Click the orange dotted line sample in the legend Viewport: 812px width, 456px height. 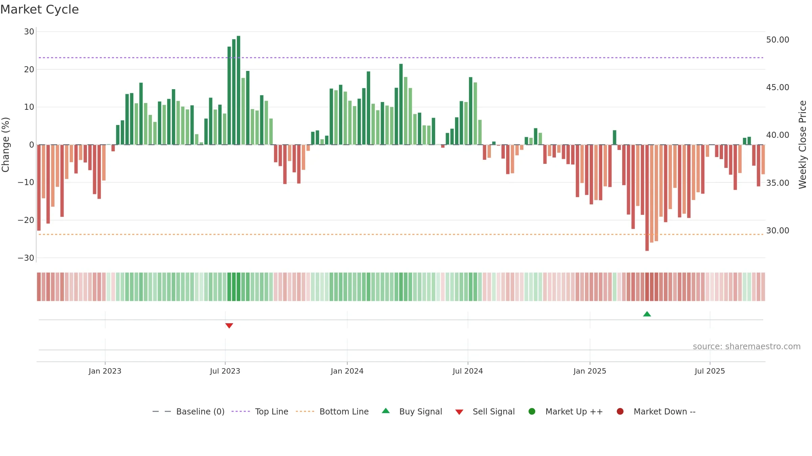[305, 411]
